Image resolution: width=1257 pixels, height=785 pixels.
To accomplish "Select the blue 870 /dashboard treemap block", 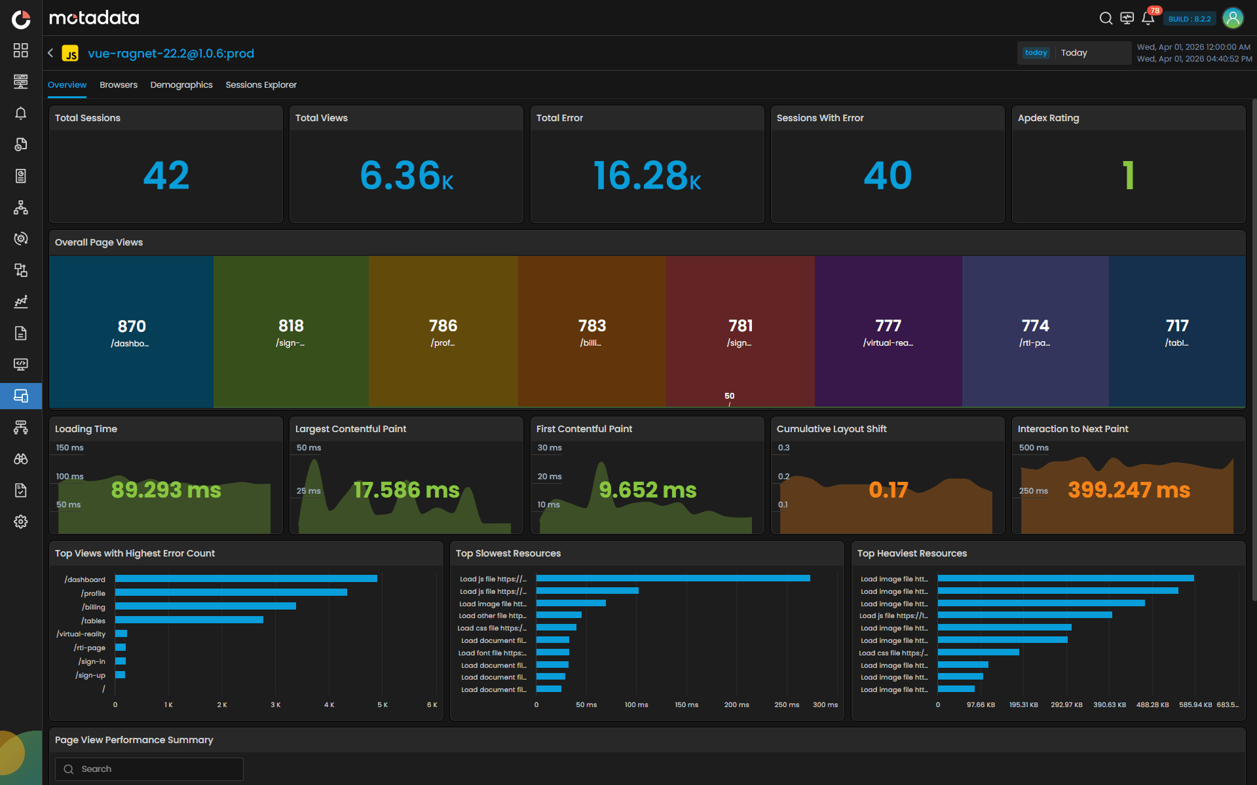I will tap(131, 332).
